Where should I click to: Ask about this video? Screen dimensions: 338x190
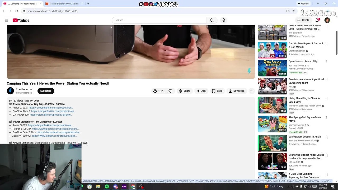201,91
